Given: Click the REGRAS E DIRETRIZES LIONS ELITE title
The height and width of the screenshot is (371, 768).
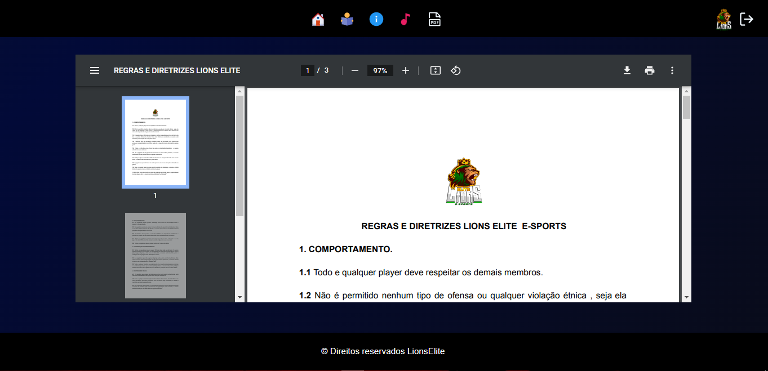Looking at the screenshot, I should coord(177,70).
